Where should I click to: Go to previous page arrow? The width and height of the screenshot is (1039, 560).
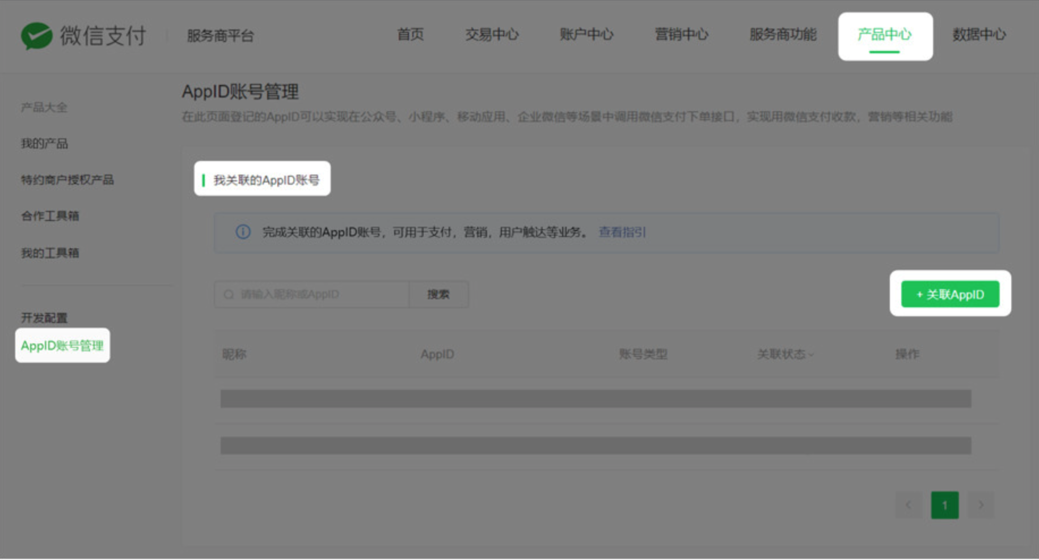pos(909,505)
